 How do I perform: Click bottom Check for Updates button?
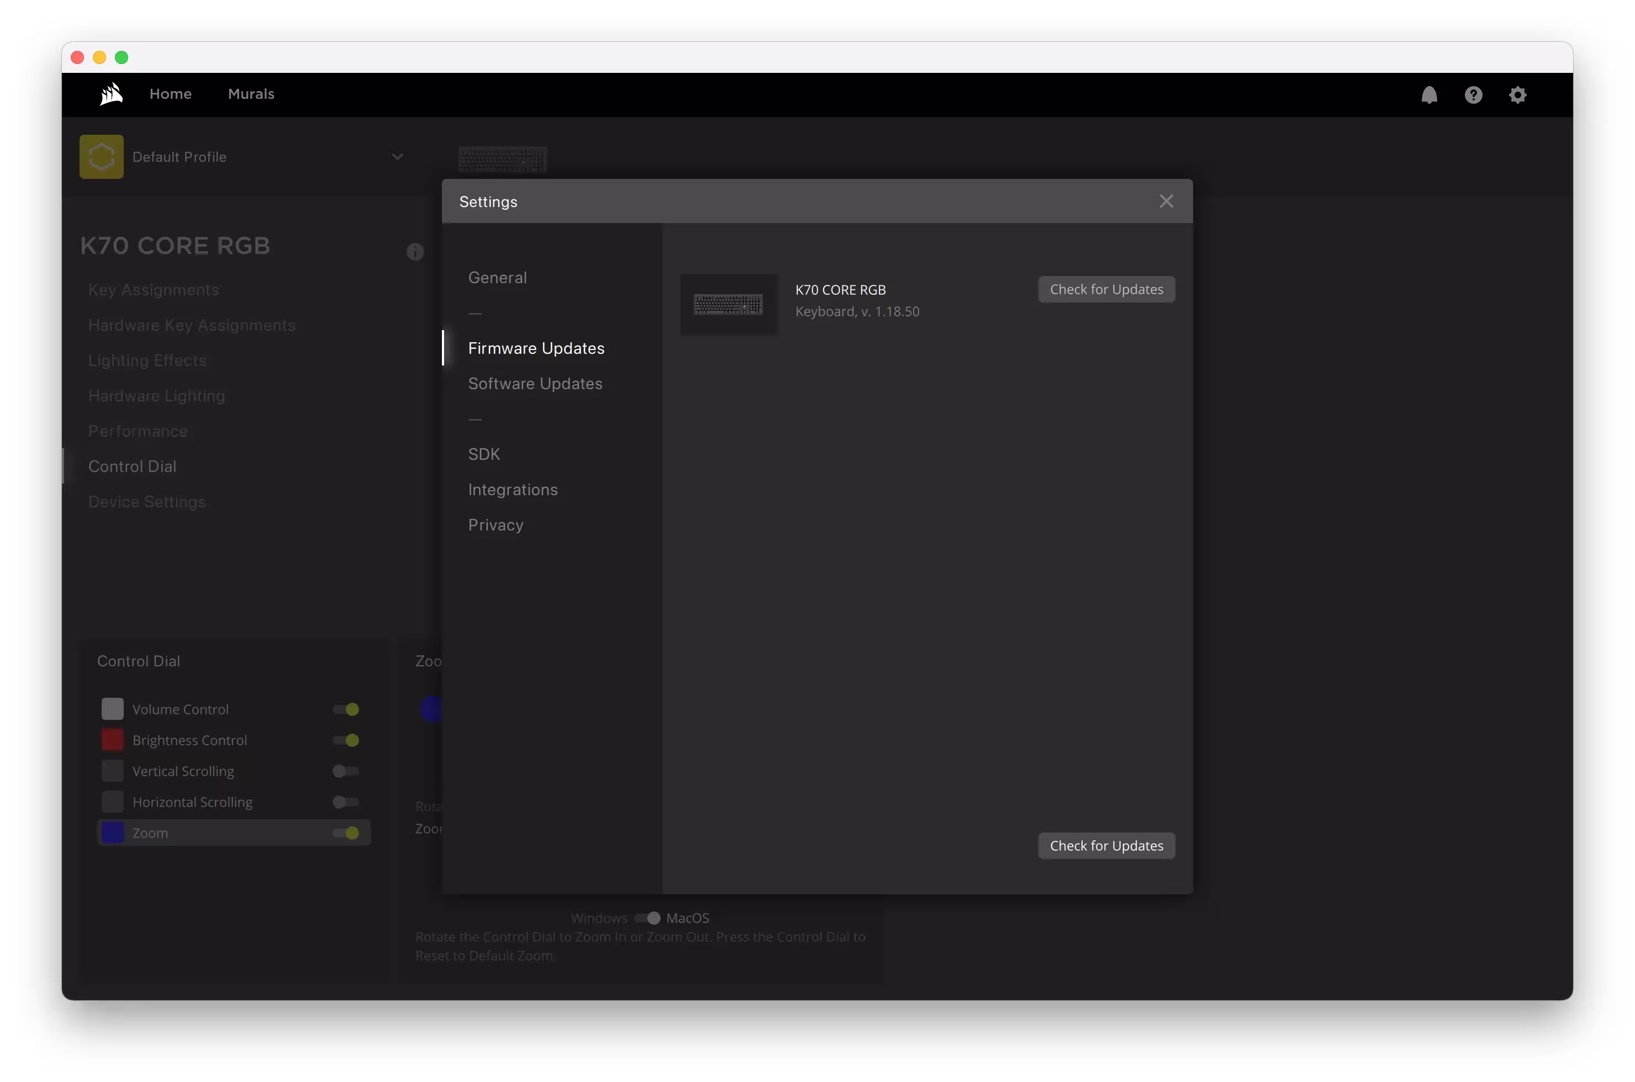point(1106,846)
